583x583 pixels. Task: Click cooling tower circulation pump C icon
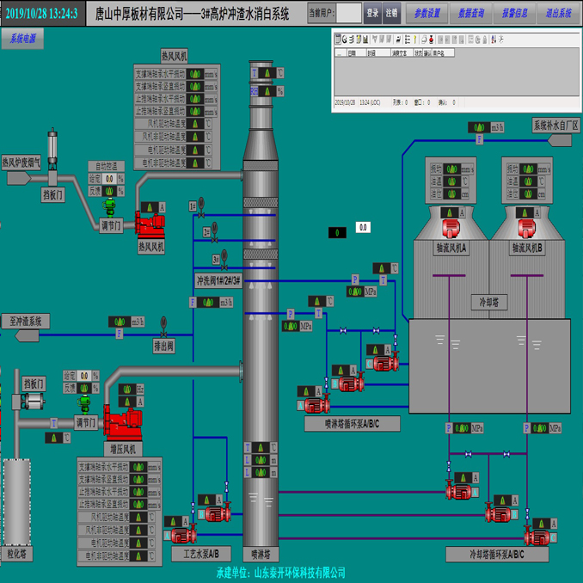click(537, 537)
